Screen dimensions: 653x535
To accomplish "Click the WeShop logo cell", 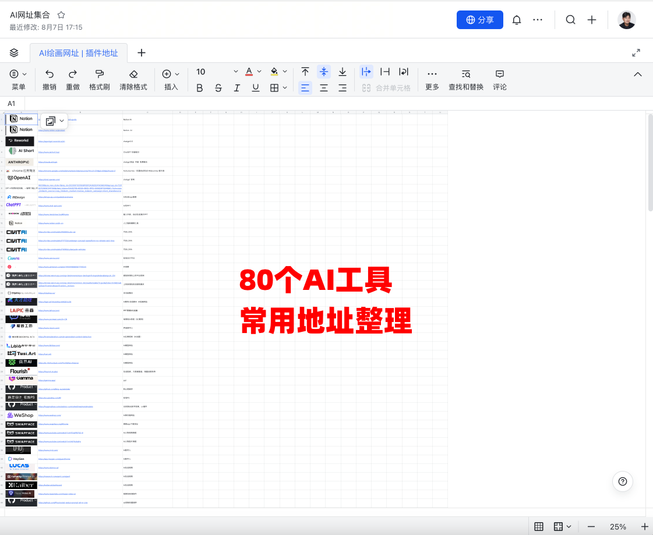I will point(21,415).
